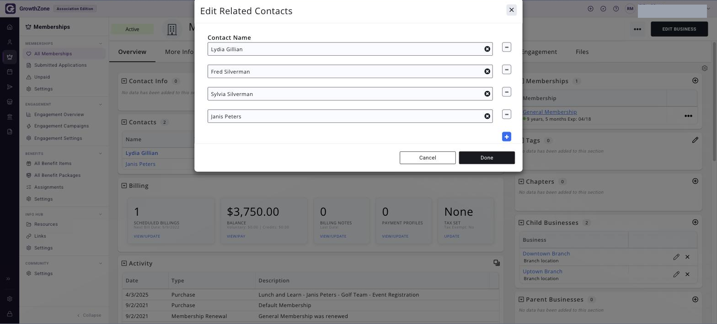Switch to the Files tab
The height and width of the screenshot is (324, 717).
[x=582, y=52]
